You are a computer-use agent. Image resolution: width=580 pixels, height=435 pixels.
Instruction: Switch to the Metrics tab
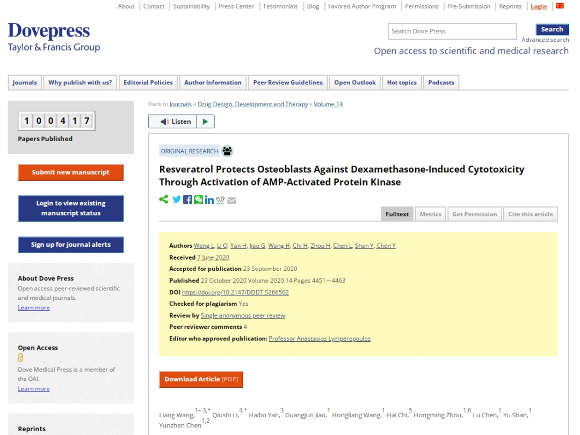(431, 214)
